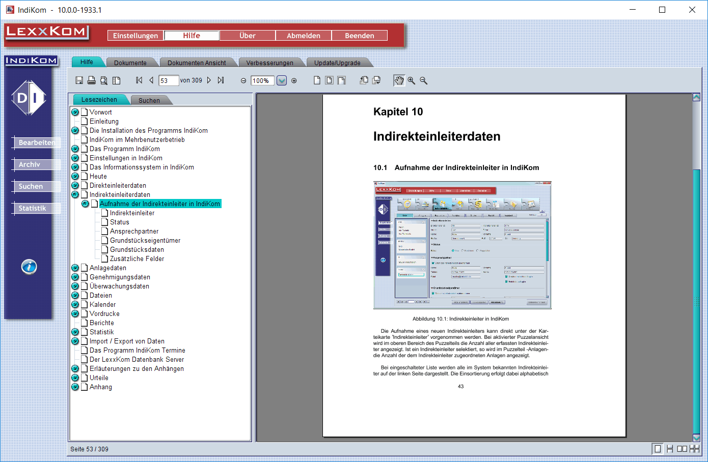708x462 pixels.
Task: Fit page width icon
Action: tap(341, 80)
